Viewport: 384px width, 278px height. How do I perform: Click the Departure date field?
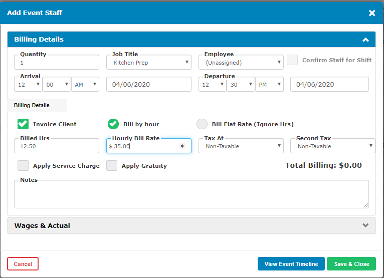pos(329,85)
